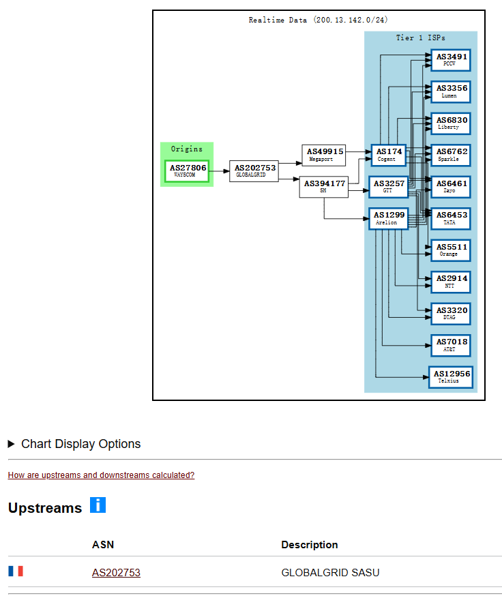Viewport: 502px width, 596px height.
Task: Click the 'Description' column header
Action: pos(310,545)
